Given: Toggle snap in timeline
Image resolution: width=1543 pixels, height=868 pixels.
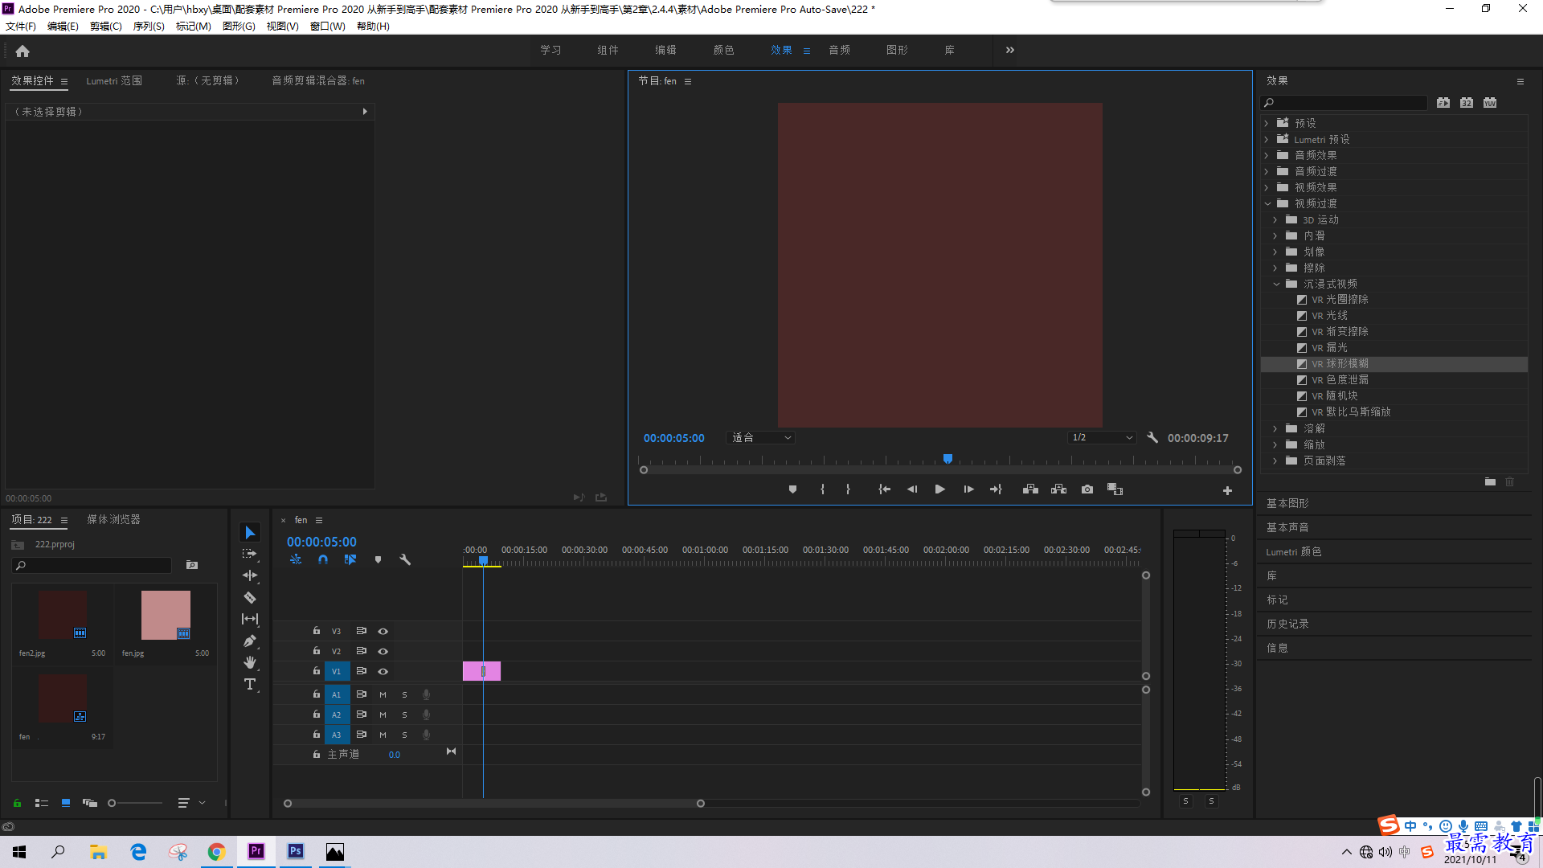Looking at the screenshot, I should click(x=323, y=559).
